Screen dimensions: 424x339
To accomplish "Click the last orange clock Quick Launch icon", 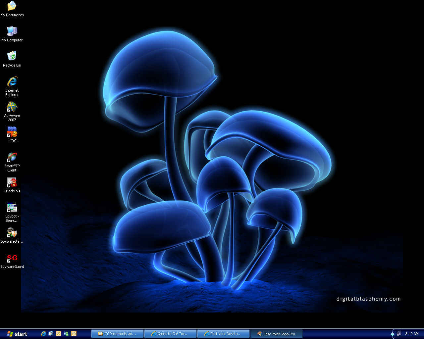I will [x=74, y=334].
